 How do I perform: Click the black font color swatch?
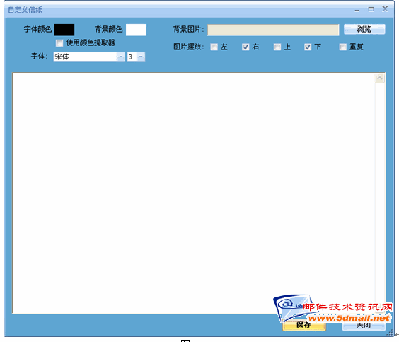[64, 30]
